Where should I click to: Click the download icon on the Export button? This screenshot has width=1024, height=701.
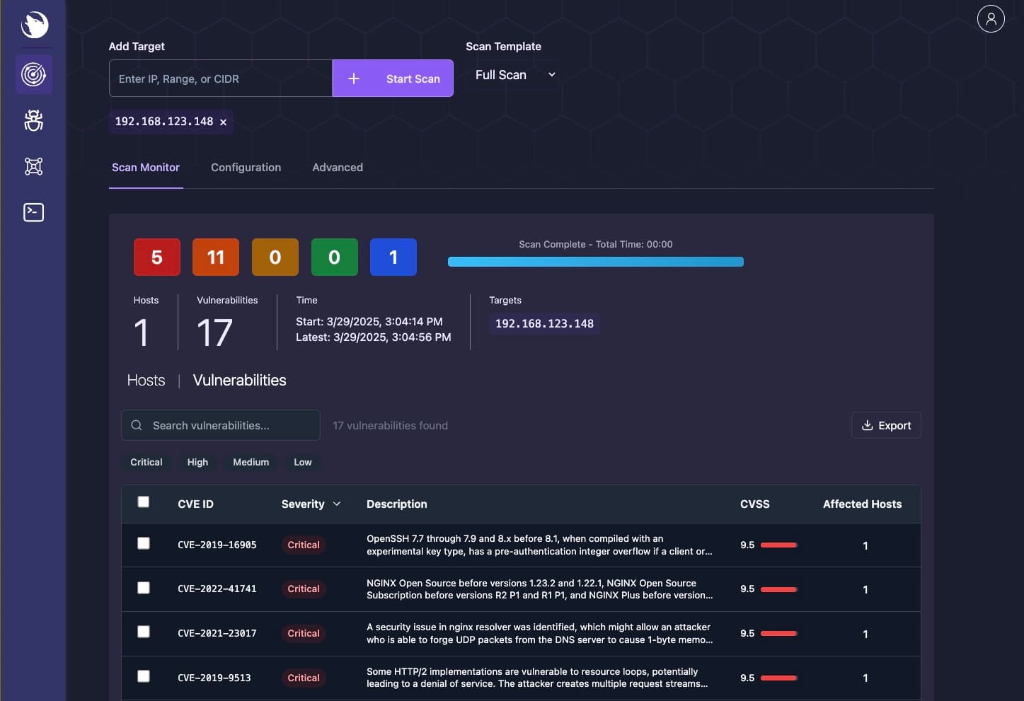(x=867, y=425)
